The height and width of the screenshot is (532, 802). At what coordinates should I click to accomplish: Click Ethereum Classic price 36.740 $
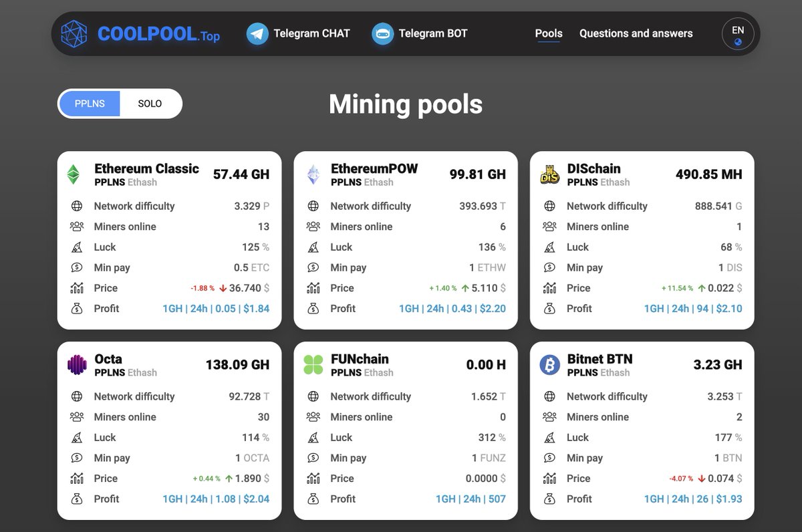[x=249, y=288]
